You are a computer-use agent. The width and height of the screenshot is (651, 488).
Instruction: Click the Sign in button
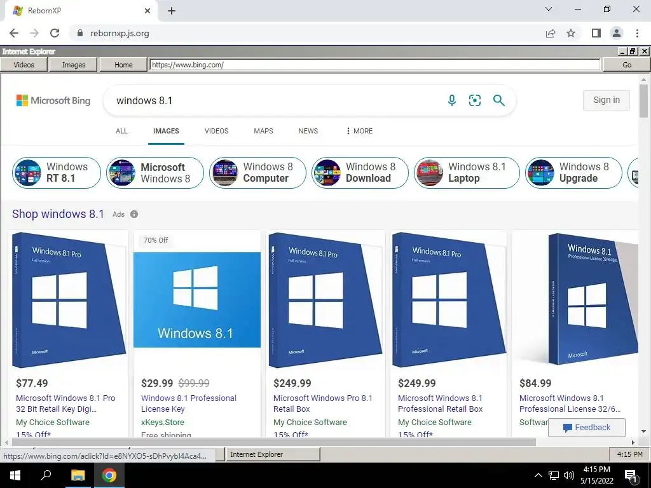[606, 100]
